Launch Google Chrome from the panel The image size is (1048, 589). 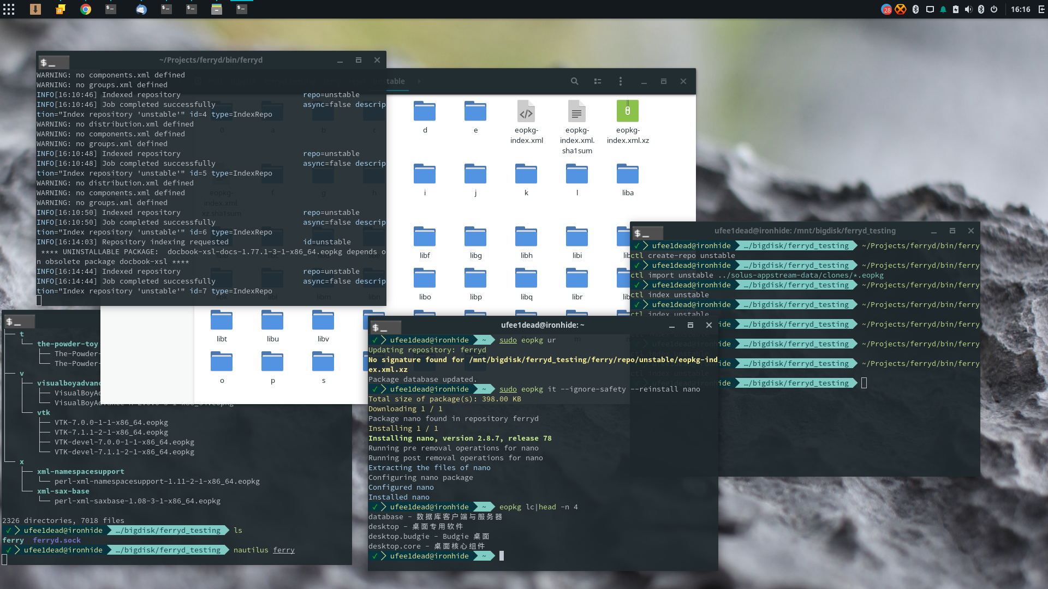point(86,9)
